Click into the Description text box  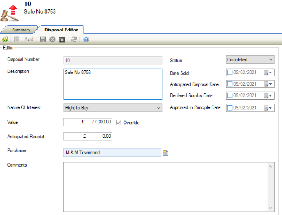pyautogui.click(x=112, y=84)
